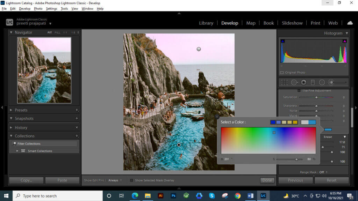Viewport: 358px width, 201px height.
Task: Select the Red Eye Correction tool
Action: [303, 82]
